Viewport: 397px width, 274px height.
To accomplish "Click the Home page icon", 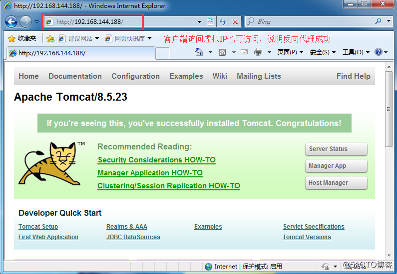I will pyautogui.click(x=199, y=52).
